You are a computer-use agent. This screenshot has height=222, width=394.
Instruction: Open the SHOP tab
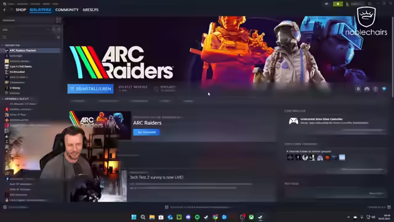tap(21, 10)
